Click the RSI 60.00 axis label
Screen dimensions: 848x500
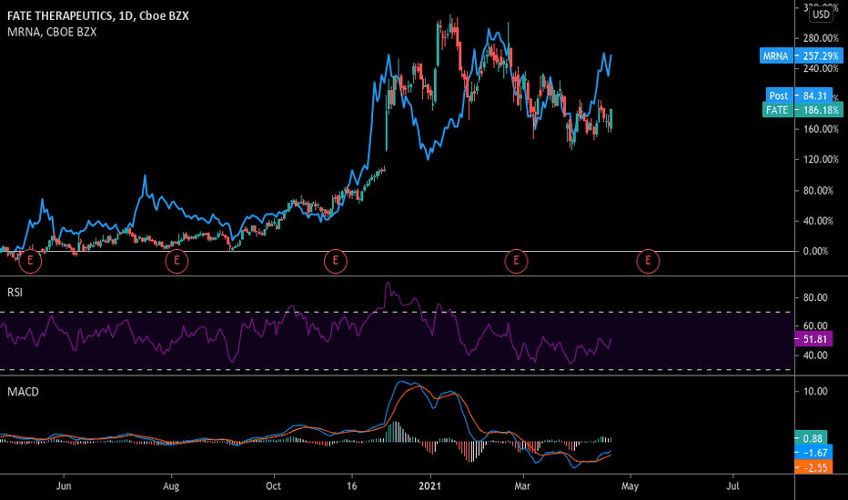point(815,326)
